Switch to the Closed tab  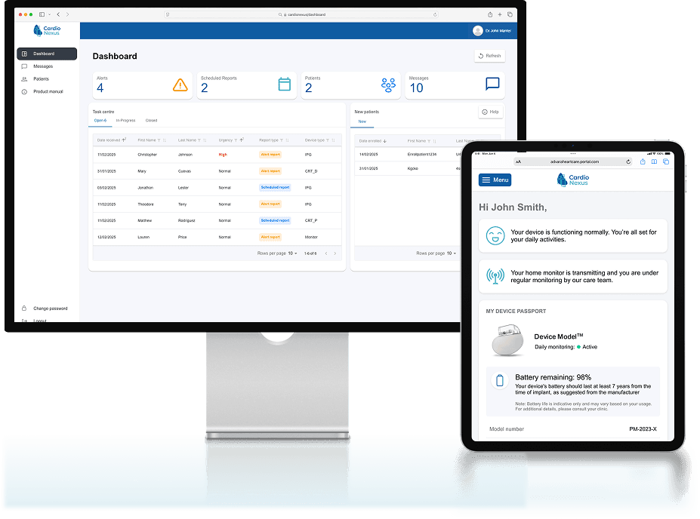coord(151,121)
